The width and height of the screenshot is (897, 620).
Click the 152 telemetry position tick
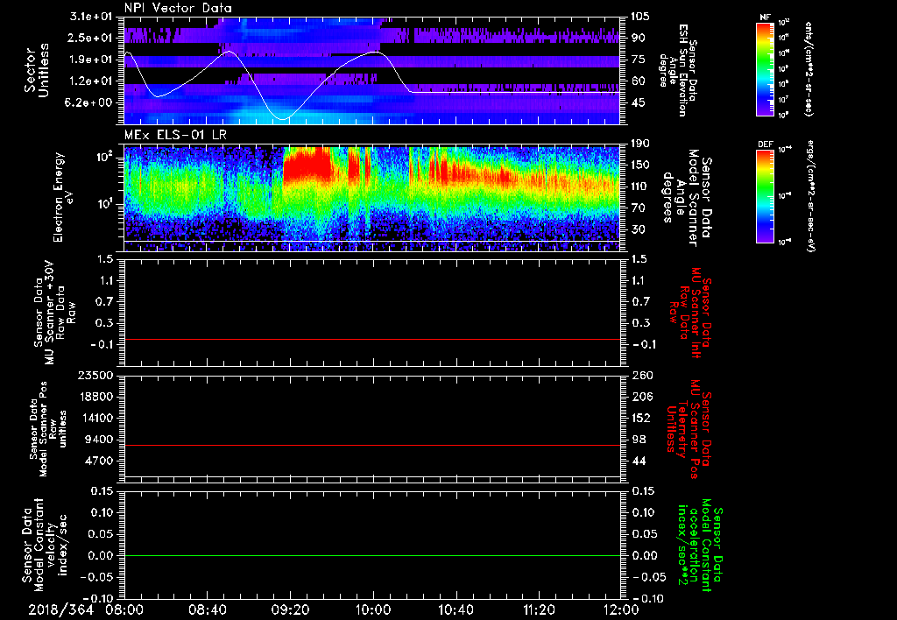(641, 418)
